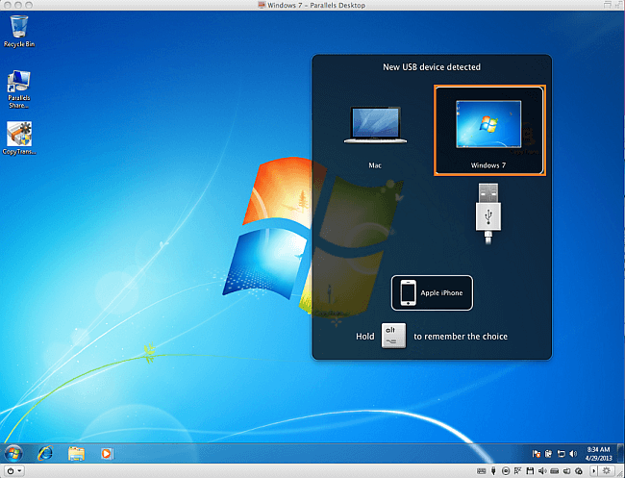The height and width of the screenshot is (478, 625).
Task: Click the Apple iPhone device badge
Action: (432, 292)
